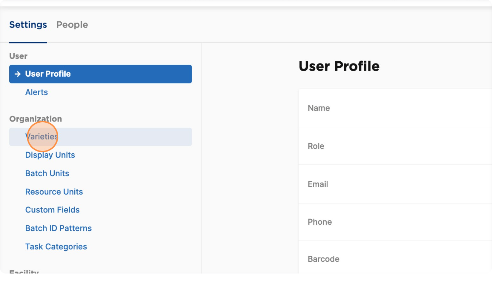Open the User Profile settings item
499x281 pixels.
click(x=100, y=74)
